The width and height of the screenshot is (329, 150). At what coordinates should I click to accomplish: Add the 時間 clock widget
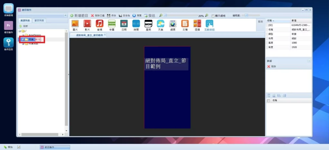[x=136, y=25]
